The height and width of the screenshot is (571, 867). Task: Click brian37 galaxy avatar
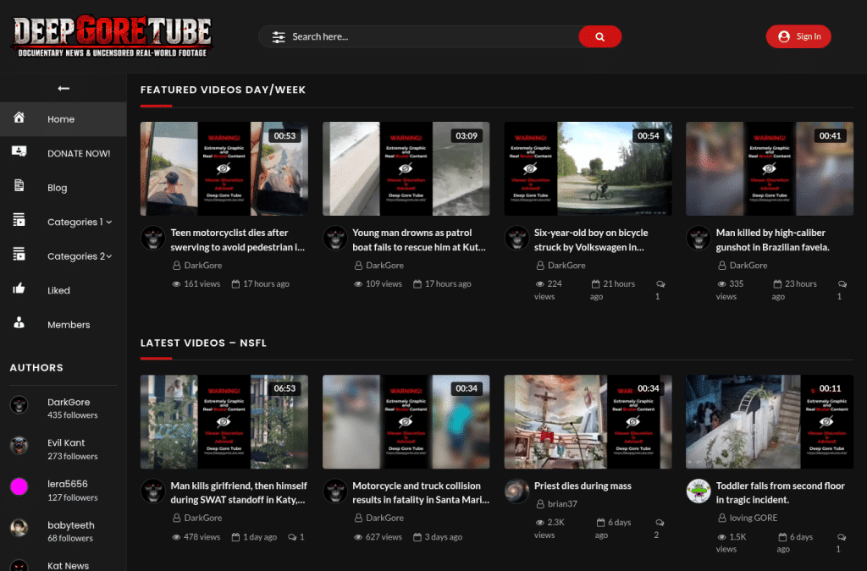coord(517,491)
